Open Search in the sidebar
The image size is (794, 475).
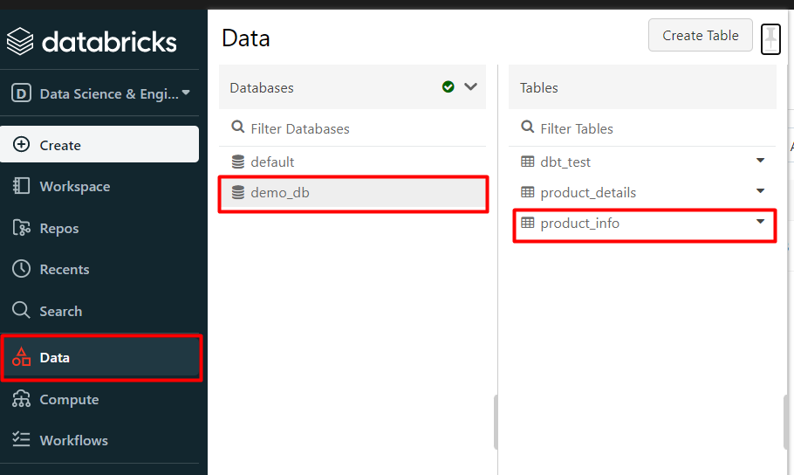tap(99, 311)
